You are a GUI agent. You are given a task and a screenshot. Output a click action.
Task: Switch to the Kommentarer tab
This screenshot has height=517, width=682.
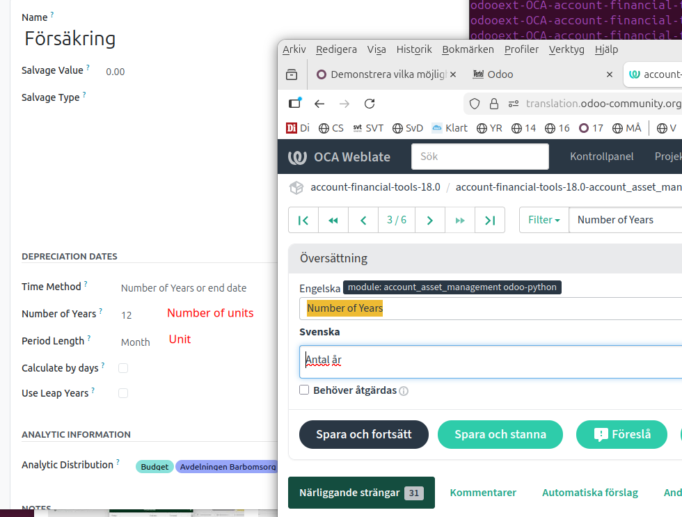click(x=483, y=493)
